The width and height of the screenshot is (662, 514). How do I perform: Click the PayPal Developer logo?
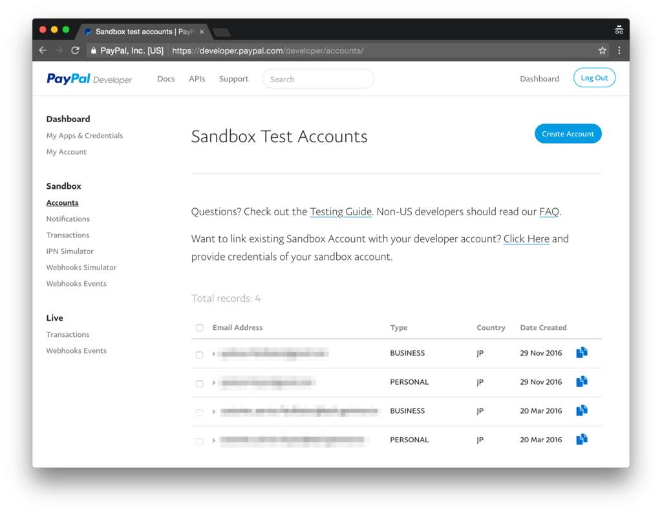(89, 79)
